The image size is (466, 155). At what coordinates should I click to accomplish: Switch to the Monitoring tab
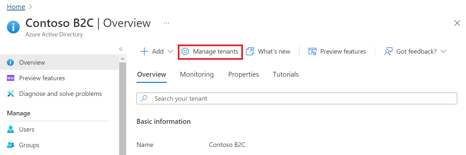(x=197, y=74)
